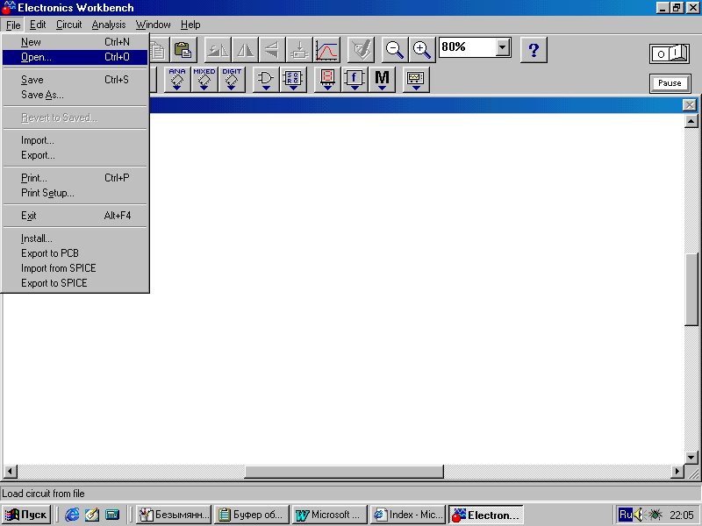Open the File menu

pos(13,25)
